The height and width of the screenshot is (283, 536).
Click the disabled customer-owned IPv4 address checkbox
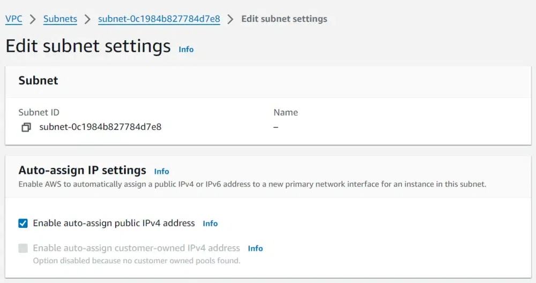point(23,248)
